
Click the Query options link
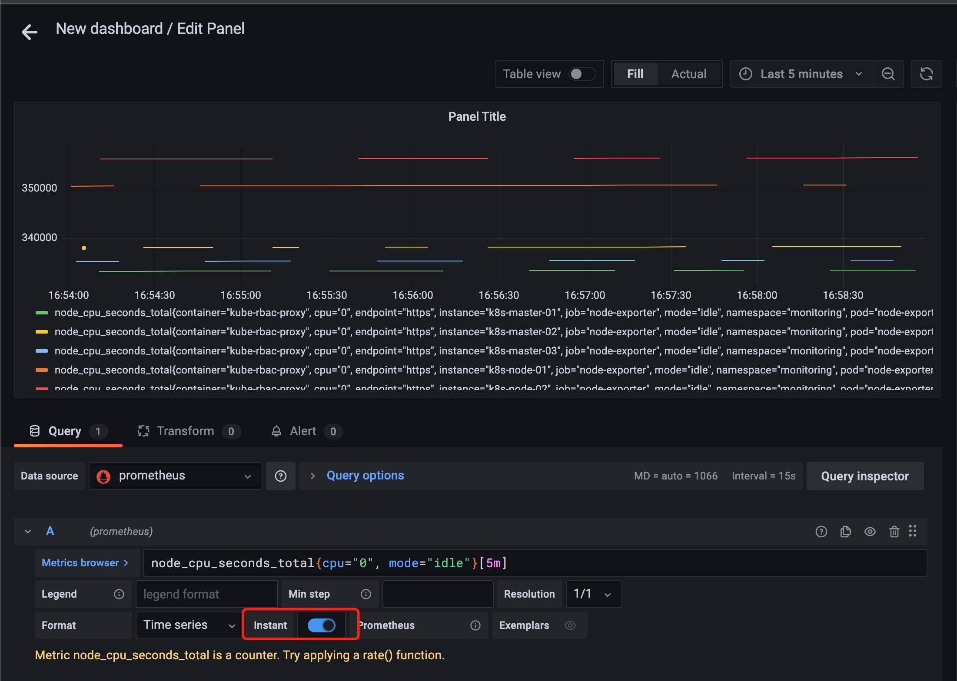pyautogui.click(x=365, y=476)
